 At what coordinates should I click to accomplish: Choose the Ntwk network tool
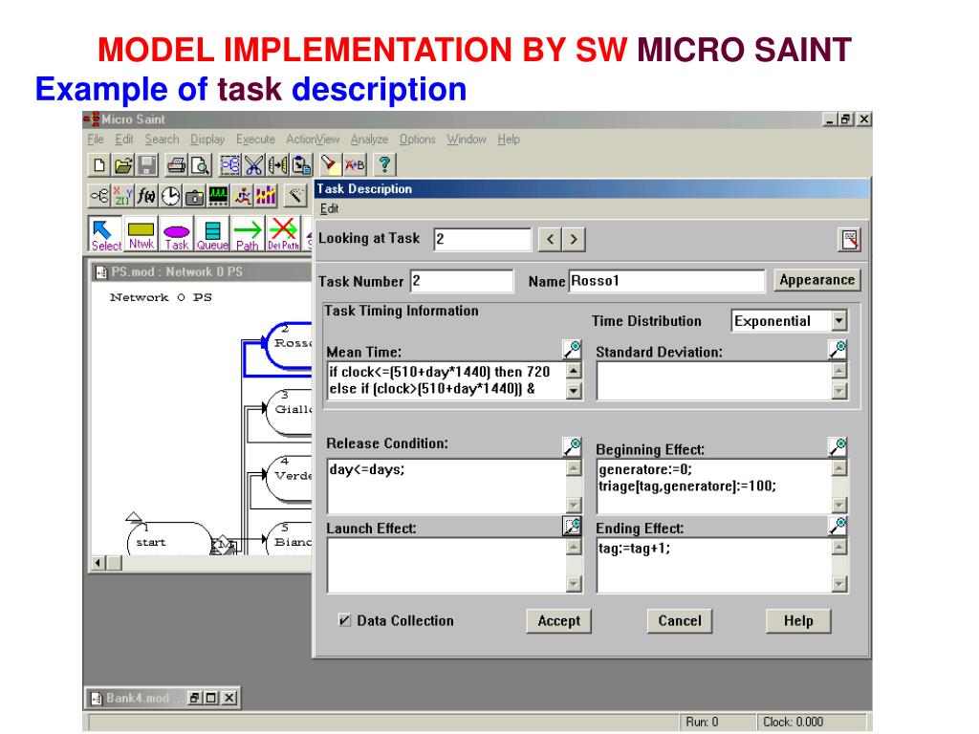tap(141, 234)
